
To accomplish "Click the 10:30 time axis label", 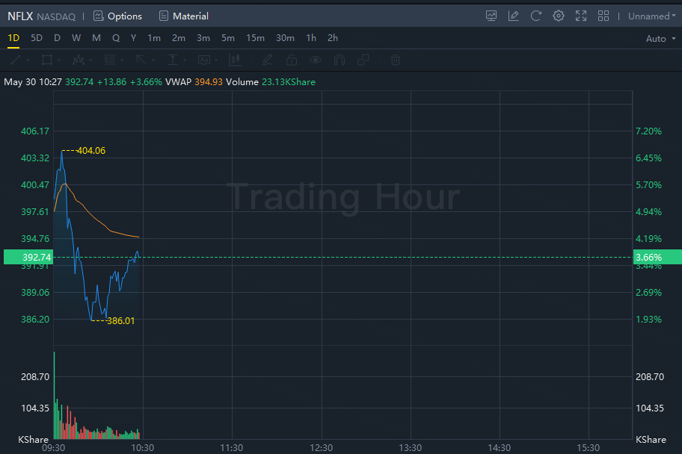I will click(x=143, y=448).
